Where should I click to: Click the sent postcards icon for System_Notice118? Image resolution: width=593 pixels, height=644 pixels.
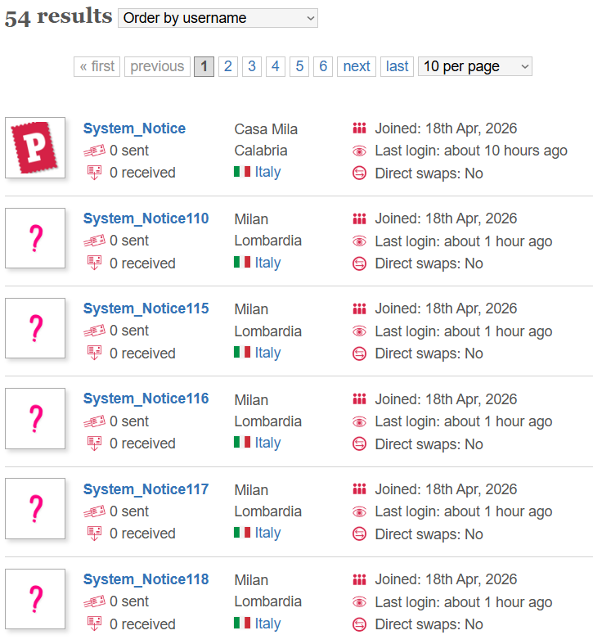coord(95,601)
